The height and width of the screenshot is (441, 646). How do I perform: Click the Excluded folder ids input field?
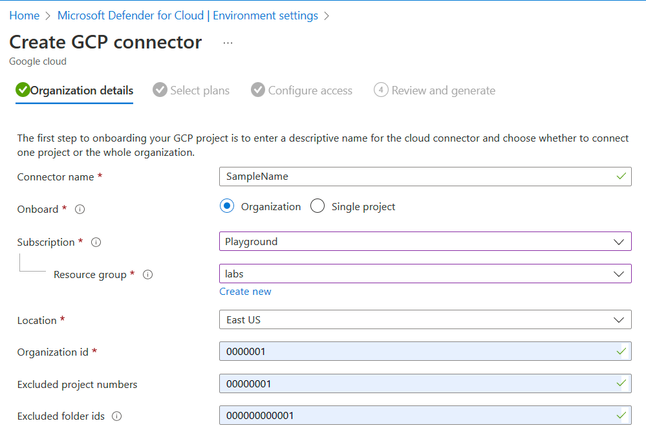click(x=425, y=415)
